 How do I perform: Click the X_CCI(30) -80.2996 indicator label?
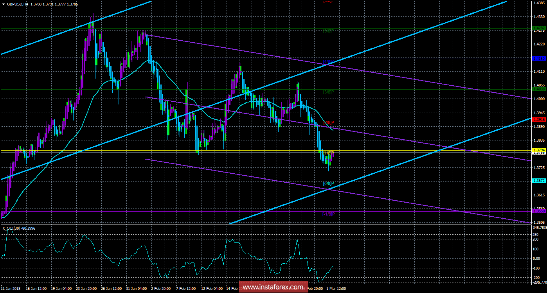(x=19, y=228)
